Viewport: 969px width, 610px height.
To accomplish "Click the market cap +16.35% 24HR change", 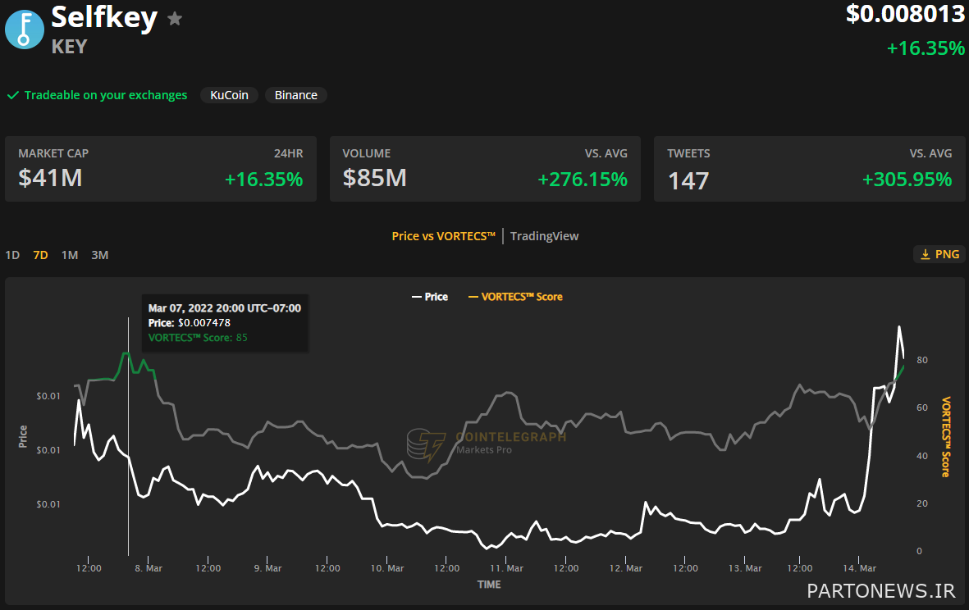I will tap(264, 179).
